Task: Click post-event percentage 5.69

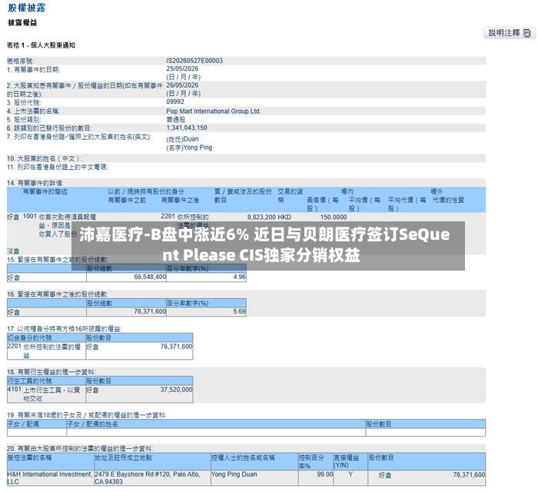Action: coord(239,311)
